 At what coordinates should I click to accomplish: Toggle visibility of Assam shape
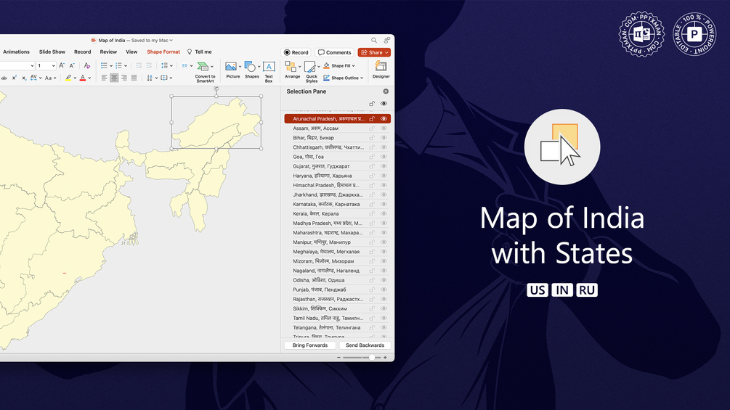[384, 128]
